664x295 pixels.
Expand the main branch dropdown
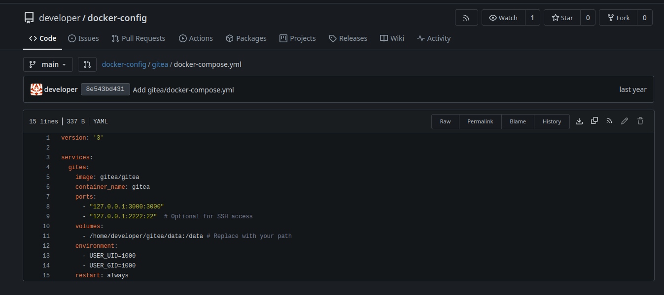pyautogui.click(x=48, y=64)
